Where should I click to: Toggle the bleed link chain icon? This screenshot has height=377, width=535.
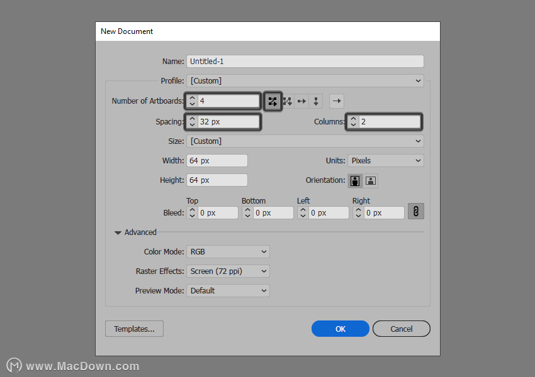coord(416,212)
